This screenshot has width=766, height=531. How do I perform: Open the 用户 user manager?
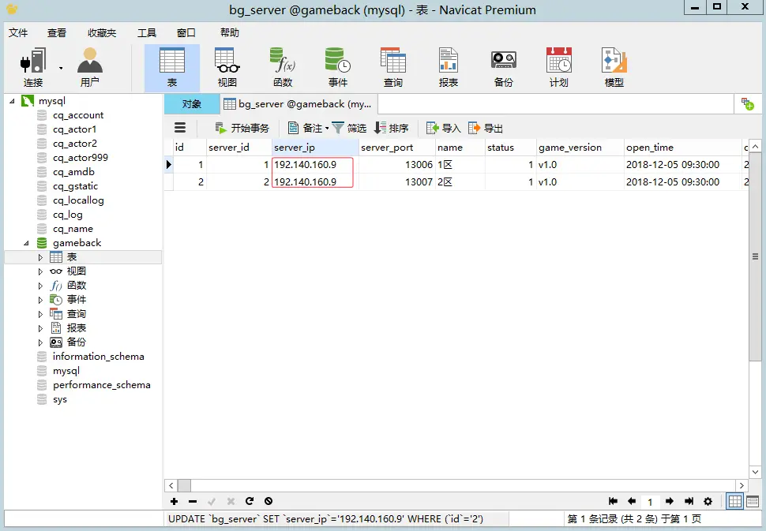(x=90, y=67)
